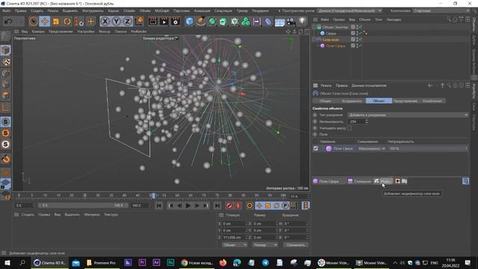Activate the Rotate tool
478x269 pixels.
pyautogui.click(x=67, y=22)
